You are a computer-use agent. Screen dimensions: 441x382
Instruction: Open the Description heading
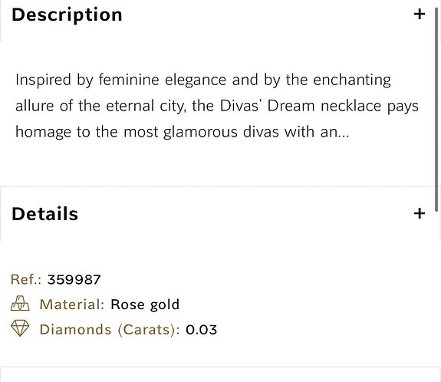point(67,15)
